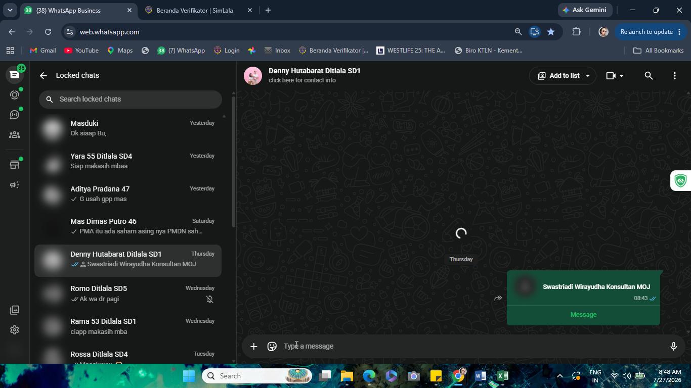Open the Yara 55 Ditlala SD4 chat
This screenshot has width=691, height=388.
[x=128, y=161]
